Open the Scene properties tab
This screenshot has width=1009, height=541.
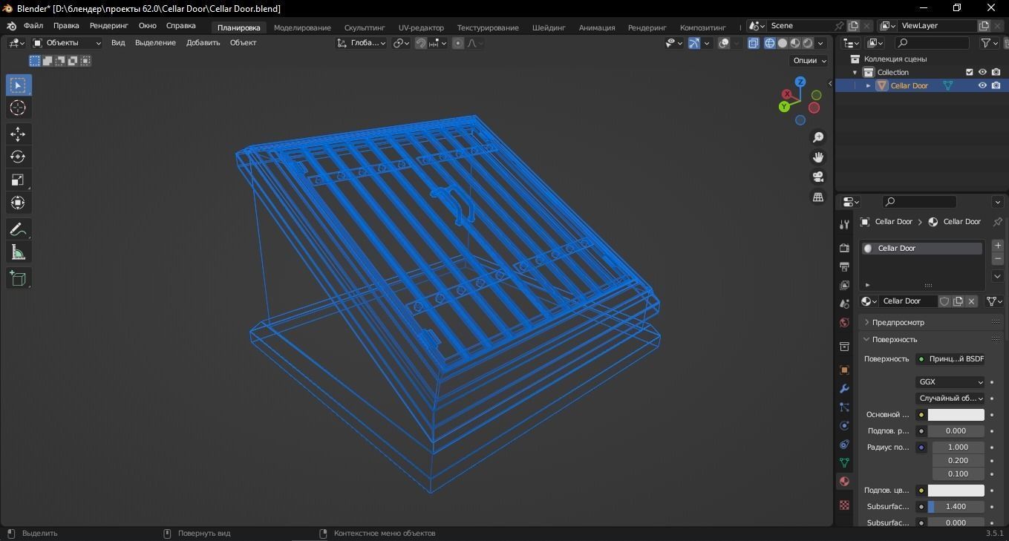[x=844, y=304]
